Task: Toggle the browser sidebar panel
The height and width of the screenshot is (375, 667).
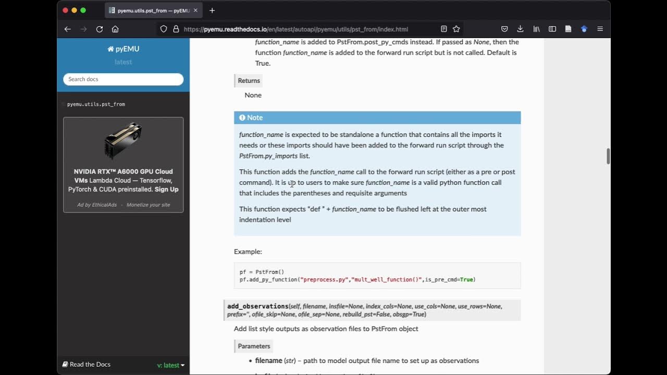Action: [552, 29]
